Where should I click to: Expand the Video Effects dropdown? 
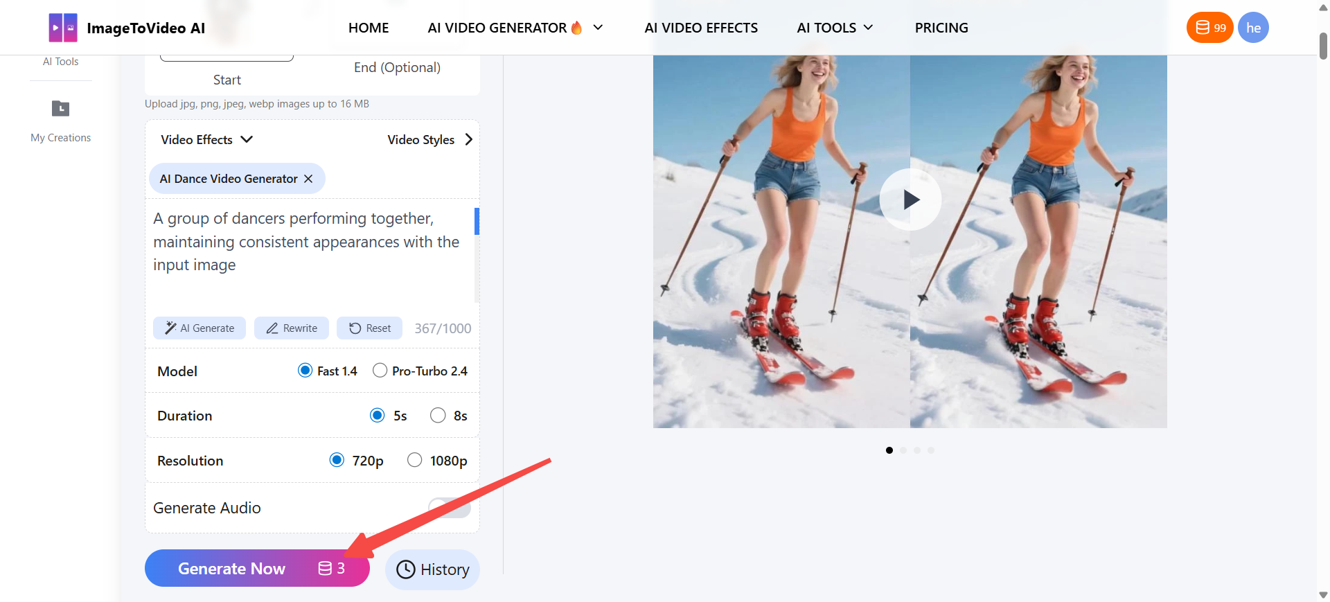[206, 139]
